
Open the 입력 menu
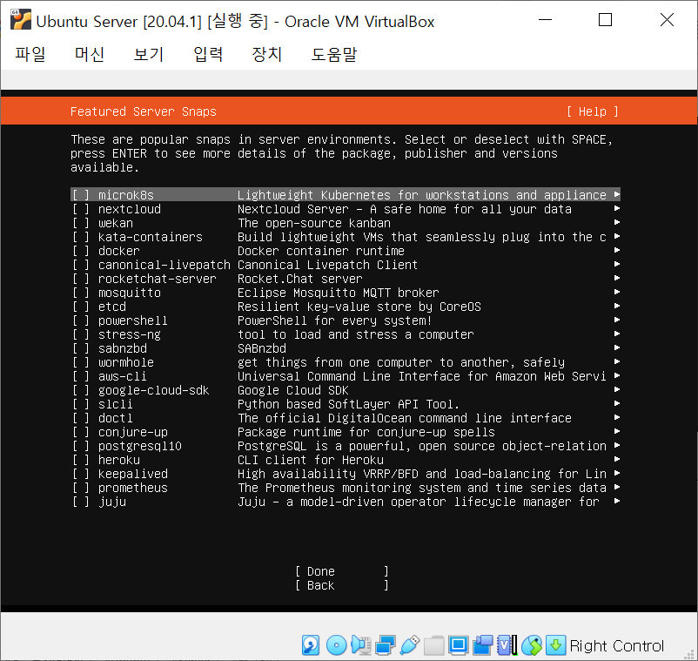coord(208,54)
